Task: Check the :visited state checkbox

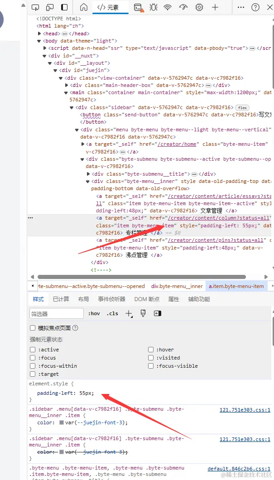Action: pos(151,358)
